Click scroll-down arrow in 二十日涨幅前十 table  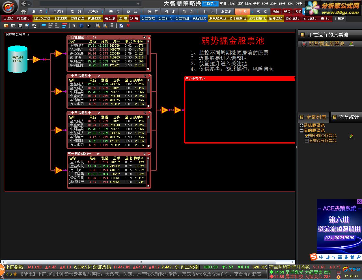(x=148, y=106)
